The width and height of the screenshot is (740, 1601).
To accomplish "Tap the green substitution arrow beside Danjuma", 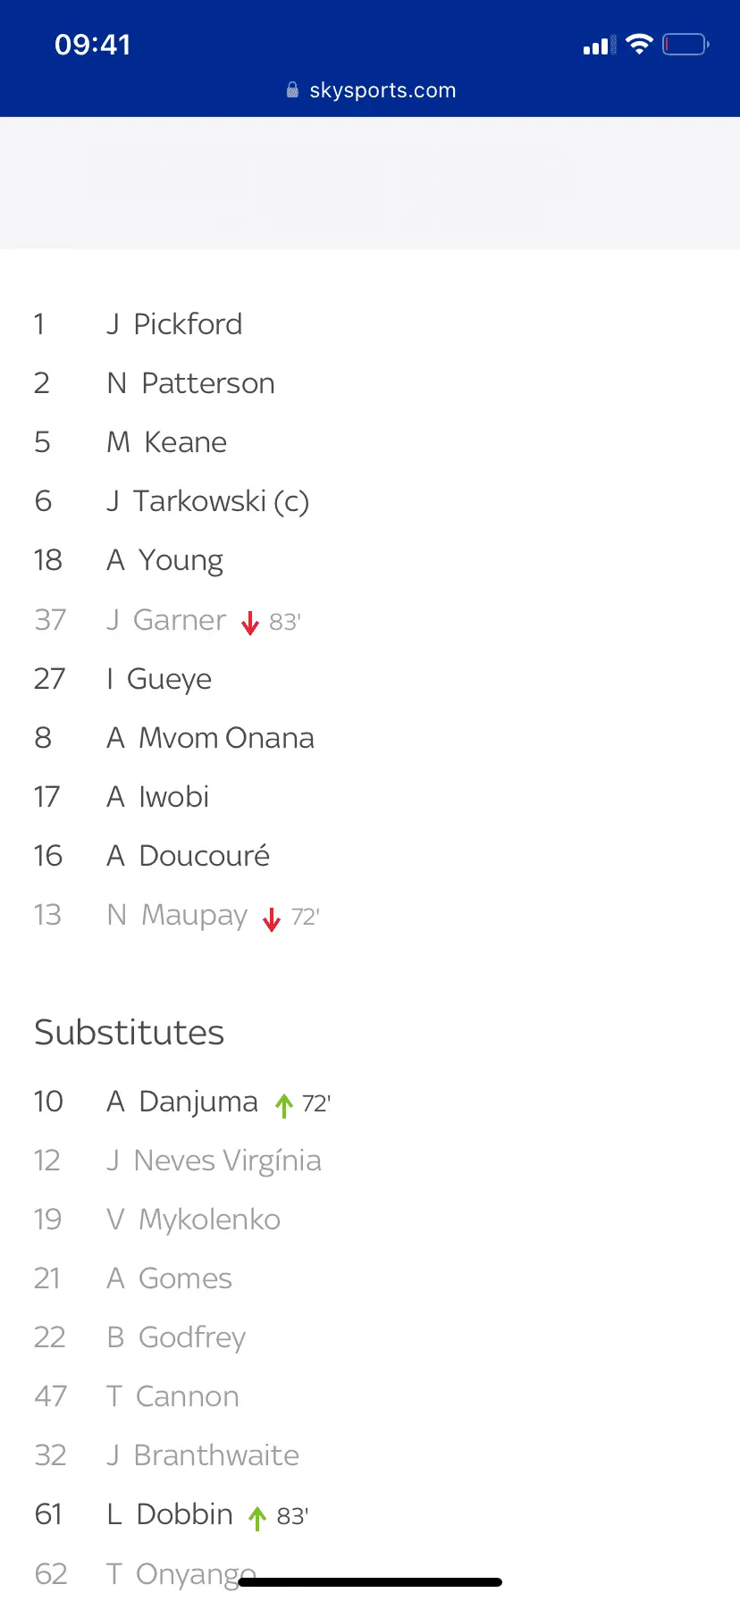I will pyautogui.click(x=284, y=1105).
